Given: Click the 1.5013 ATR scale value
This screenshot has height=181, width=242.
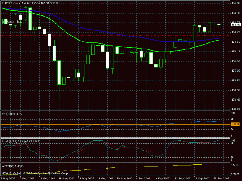Looking at the screenshot, I should (235, 165).
